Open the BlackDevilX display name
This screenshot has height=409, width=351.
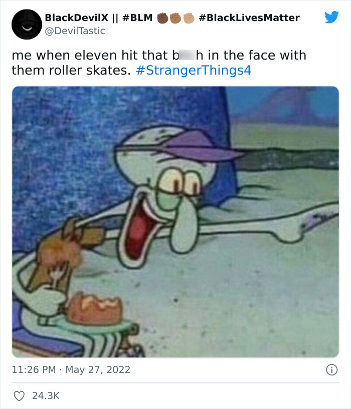[x=76, y=18]
